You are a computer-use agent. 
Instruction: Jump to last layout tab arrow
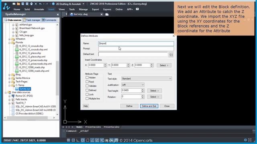pyautogui.click(x=72, y=127)
